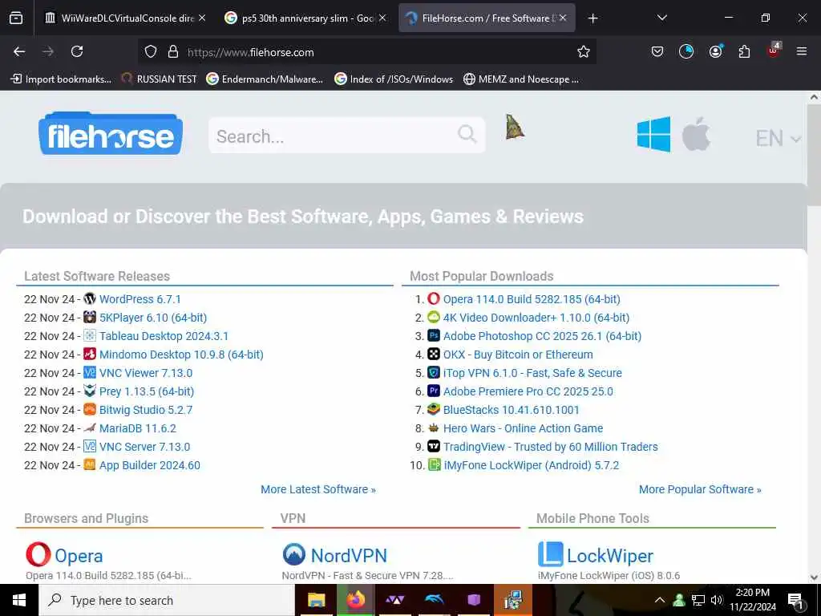Click the search magnifier icon on FileHorse

467,134
